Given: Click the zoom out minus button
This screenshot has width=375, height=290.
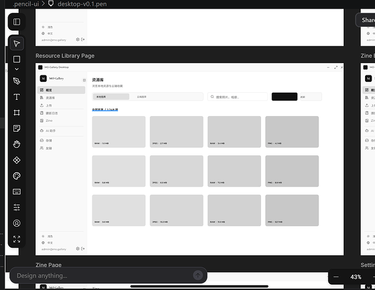Looking at the screenshot, I should pyautogui.click(x=336, y=277).
